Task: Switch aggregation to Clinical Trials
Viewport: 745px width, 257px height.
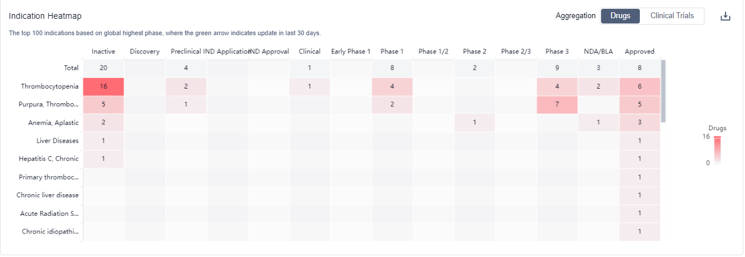Action: tap(672, 16)
